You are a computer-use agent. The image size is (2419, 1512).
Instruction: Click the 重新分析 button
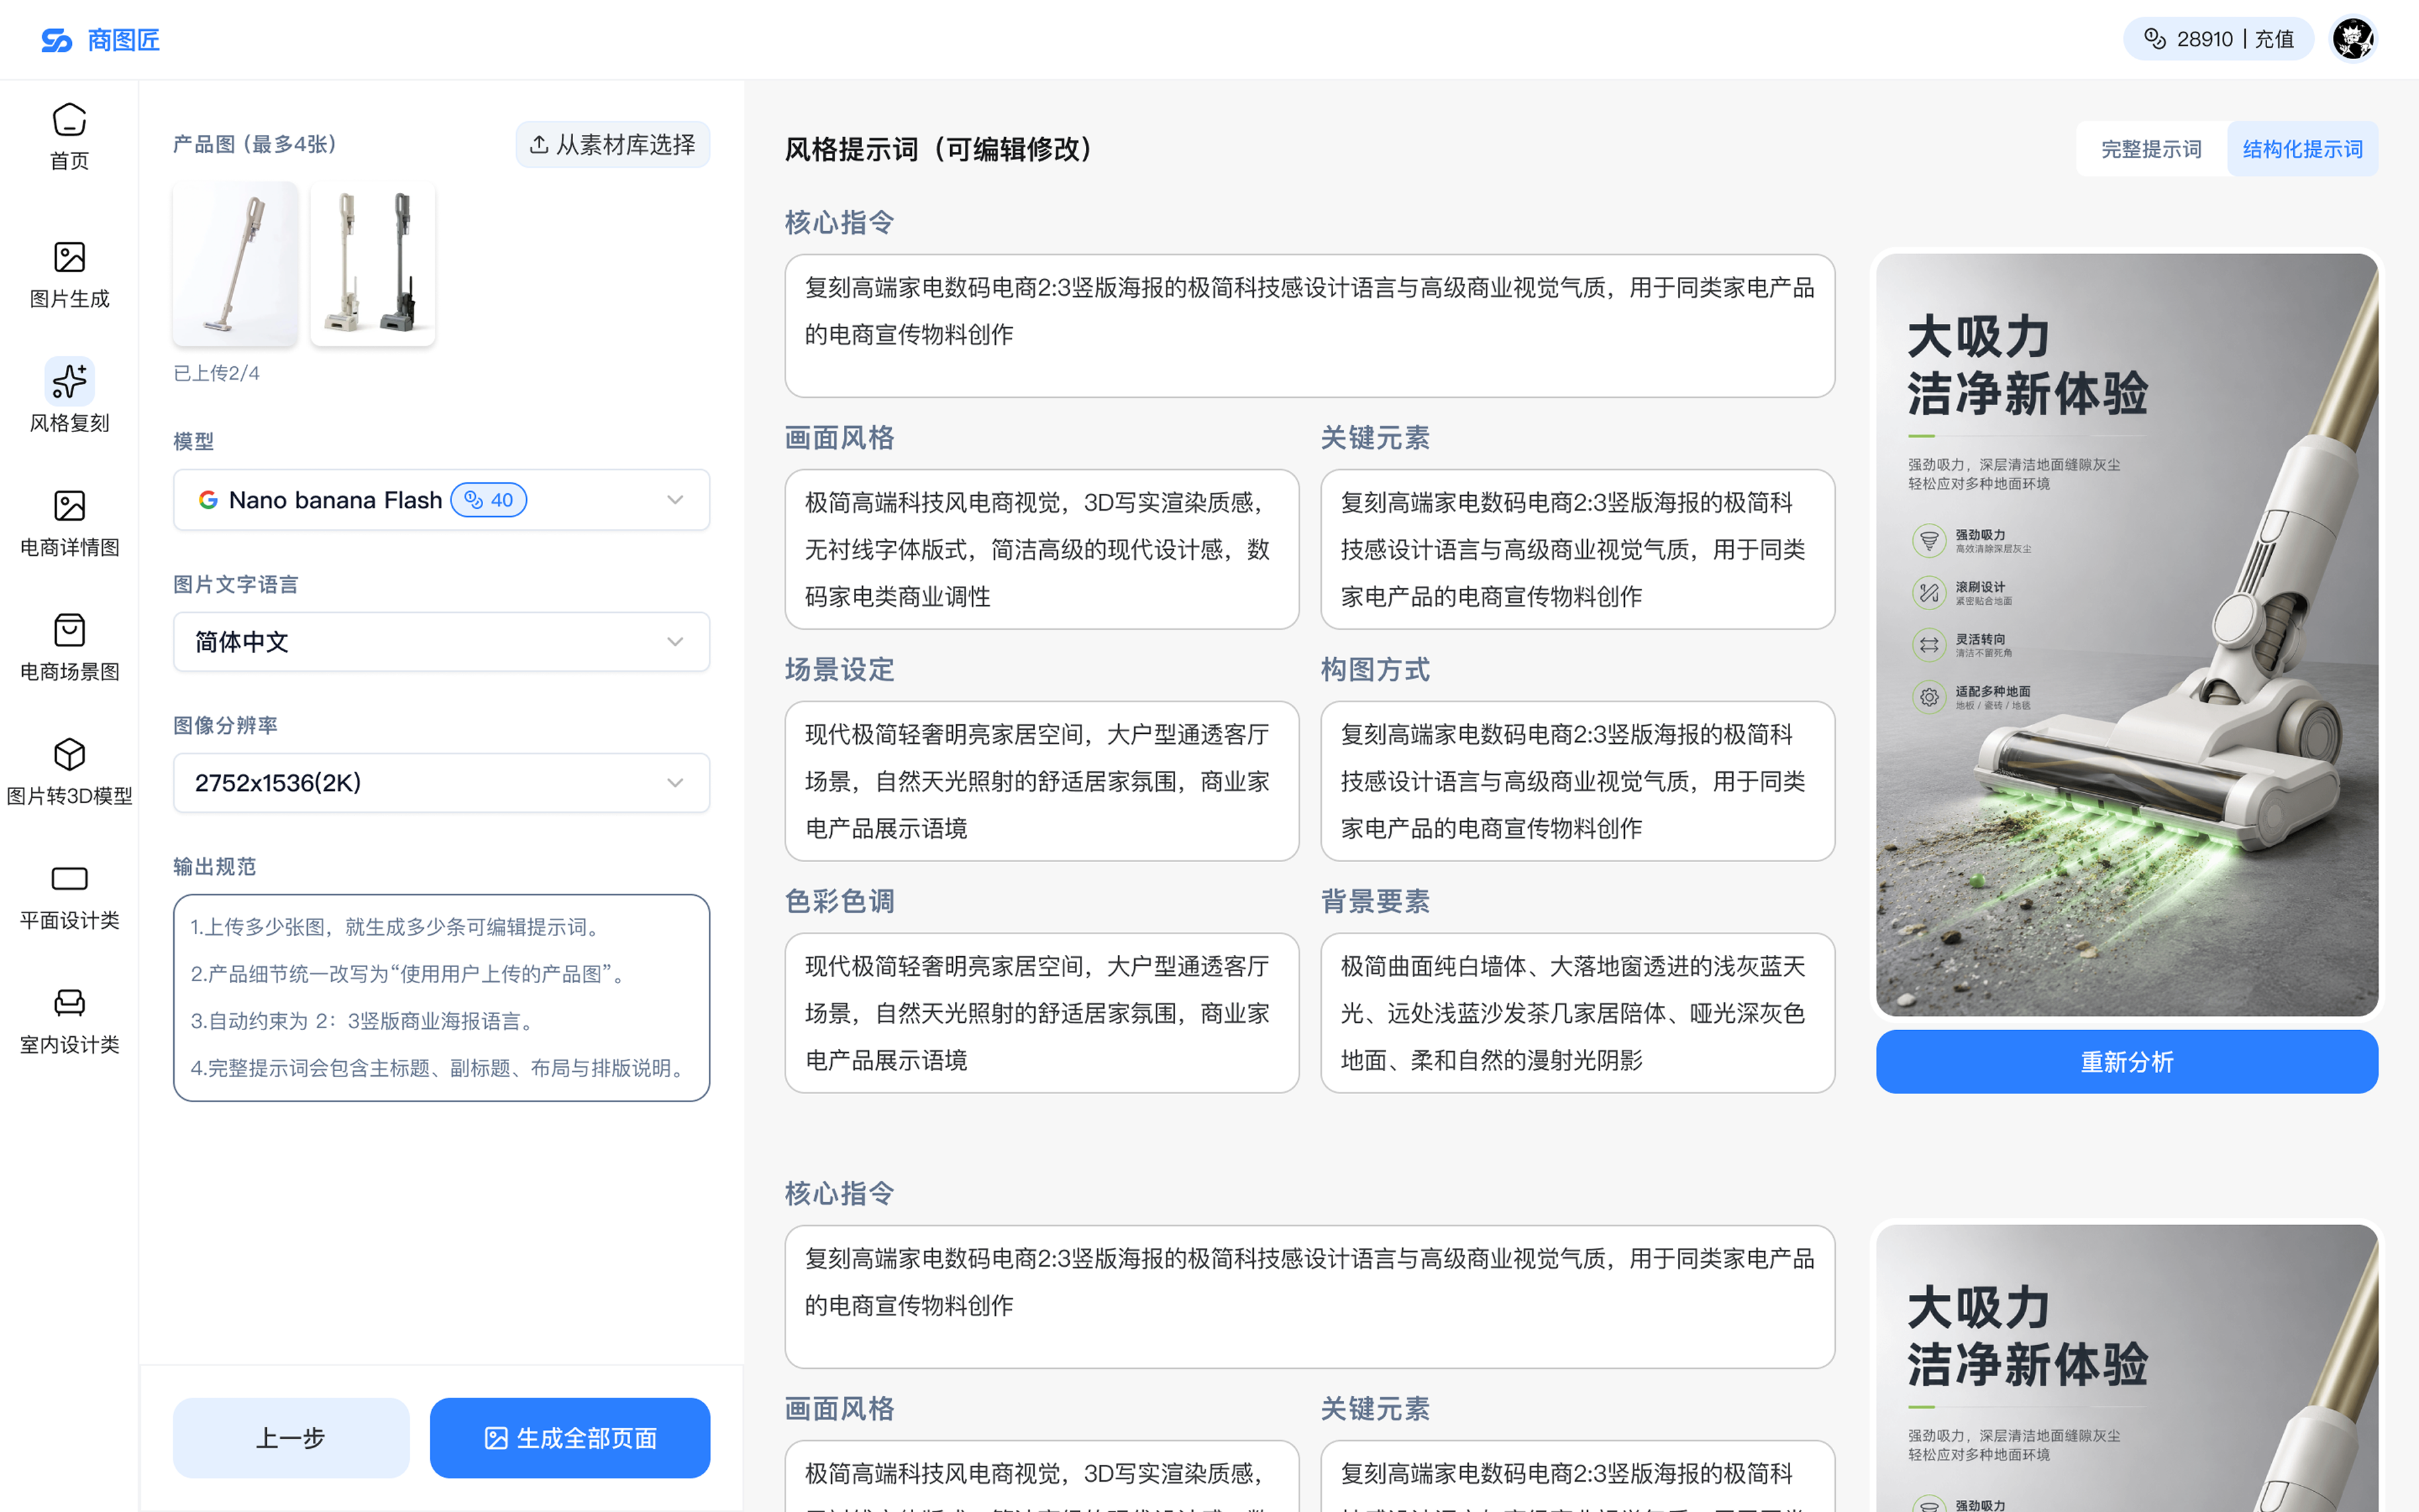pyautogui.click(x=2126, y=1062)
